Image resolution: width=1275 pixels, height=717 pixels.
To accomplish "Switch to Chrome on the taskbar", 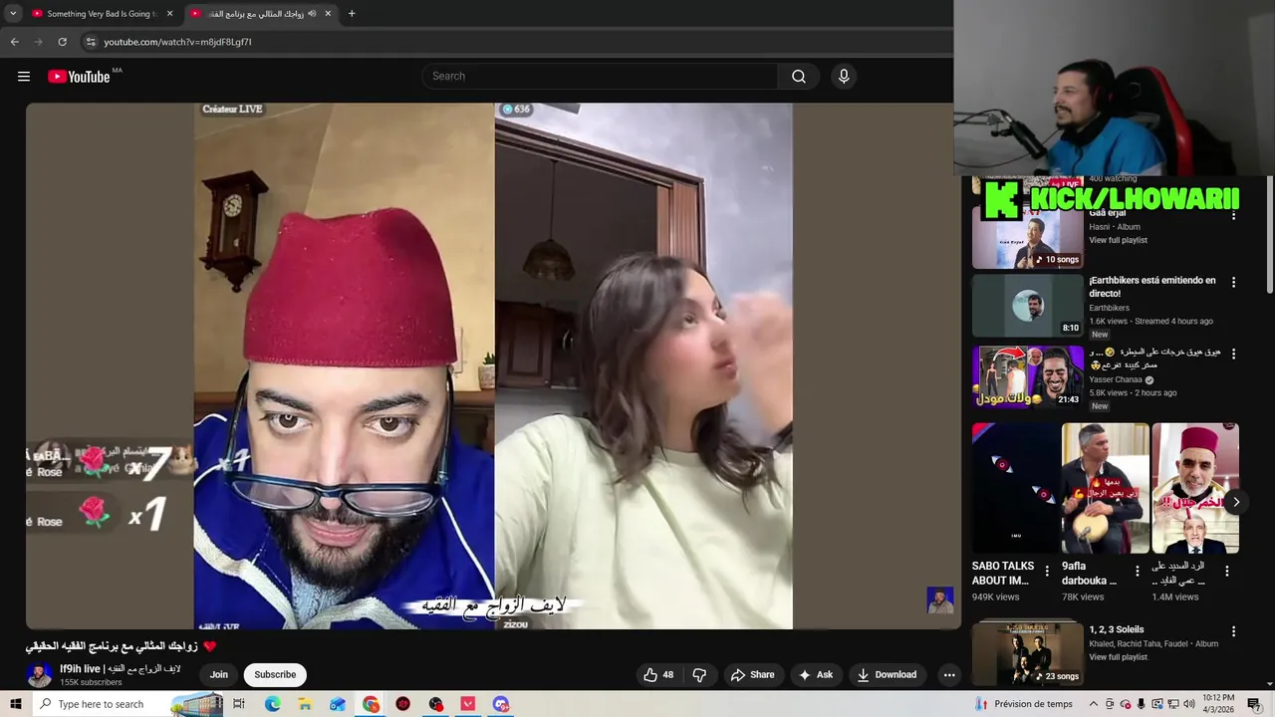I will coord(371,704).
